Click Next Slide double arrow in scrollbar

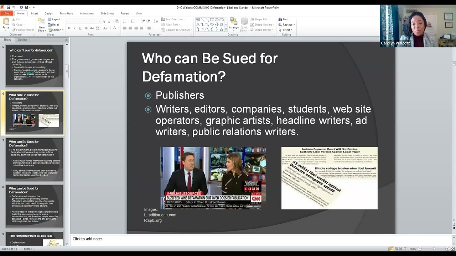[454, 228]
